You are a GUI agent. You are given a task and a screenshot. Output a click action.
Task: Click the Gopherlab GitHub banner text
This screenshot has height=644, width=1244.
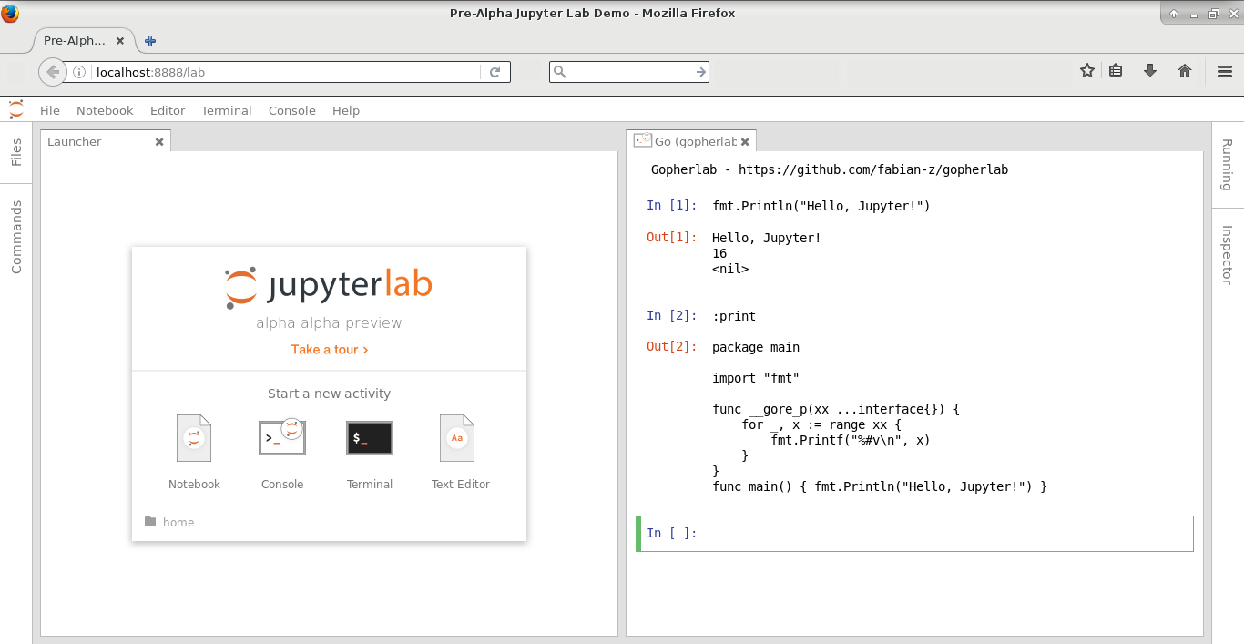pyautogui.click(x=830, y=169)
